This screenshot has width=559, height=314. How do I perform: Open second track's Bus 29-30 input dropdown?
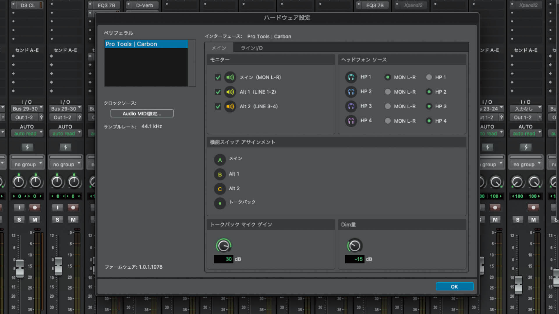(x=66, y=108)
